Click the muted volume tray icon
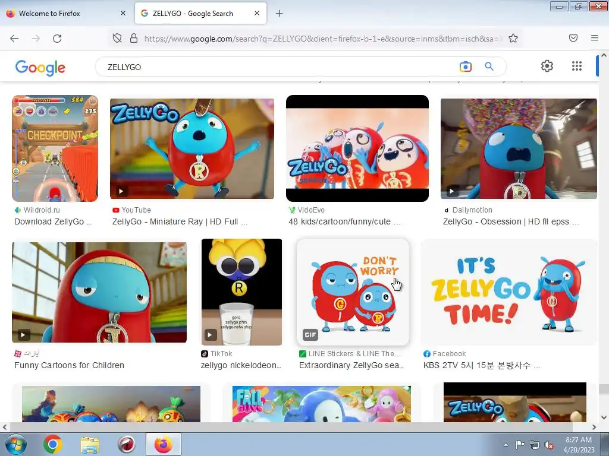Screen dimensions: 609x456 (549, 445)
